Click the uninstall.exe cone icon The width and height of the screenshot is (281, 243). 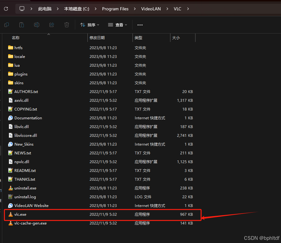pos(11,188)
